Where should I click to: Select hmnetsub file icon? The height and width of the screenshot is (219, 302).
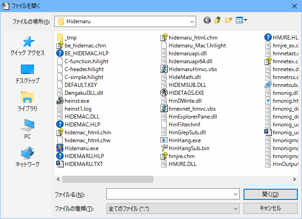268,85
